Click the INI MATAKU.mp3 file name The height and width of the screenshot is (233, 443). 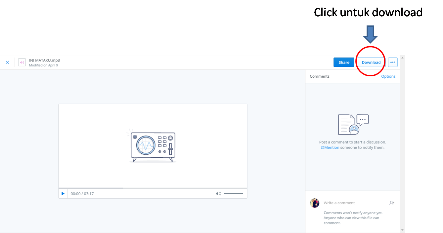click(x=44, y=60)
